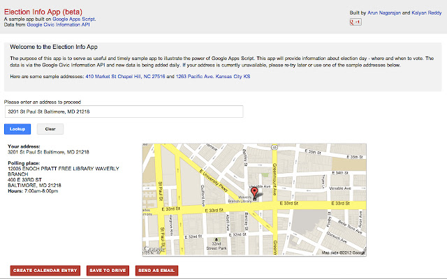Image resolution: width=447 pixels, height=279 pixels.
Task: Click '400 E 33RD ST' polling address line
Action: point(25,180)
